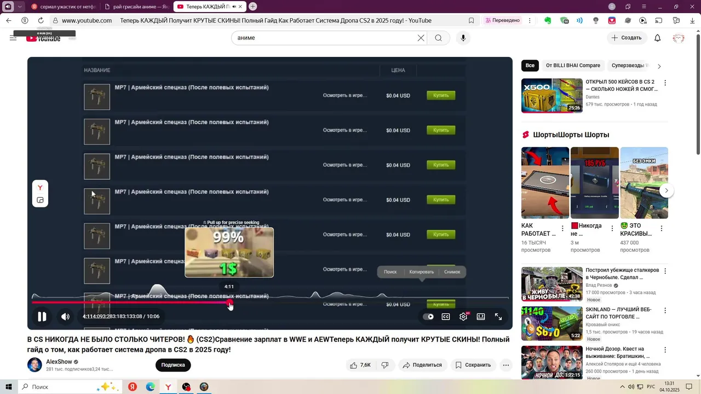Switch to theater mode view
Viewport: 701px width, 394px height.
pos(481,316)
